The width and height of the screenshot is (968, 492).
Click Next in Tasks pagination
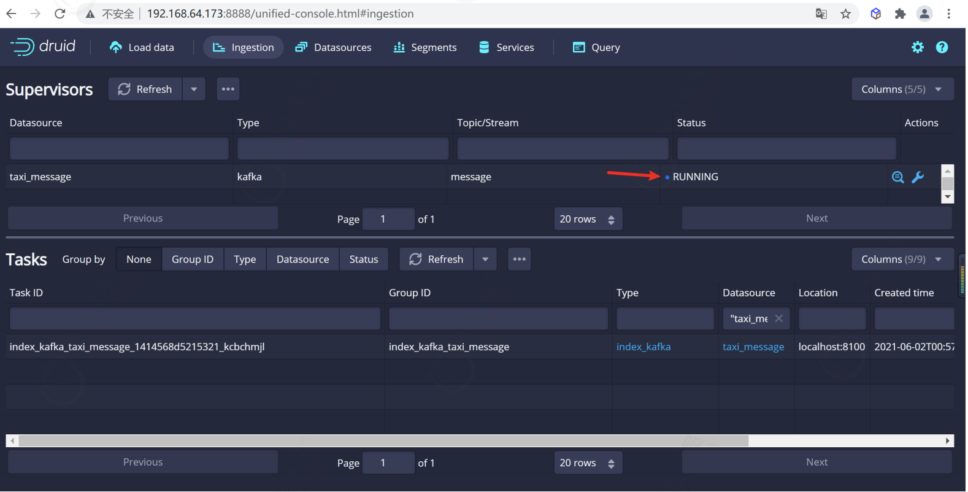click(x=817, y=463)
